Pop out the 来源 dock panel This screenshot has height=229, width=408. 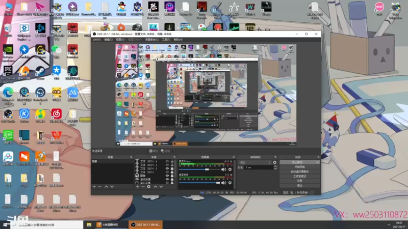174,157
